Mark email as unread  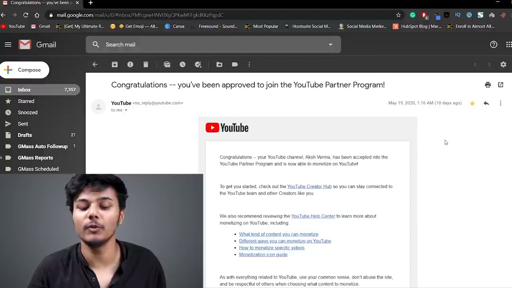click(x=167, y=64)
